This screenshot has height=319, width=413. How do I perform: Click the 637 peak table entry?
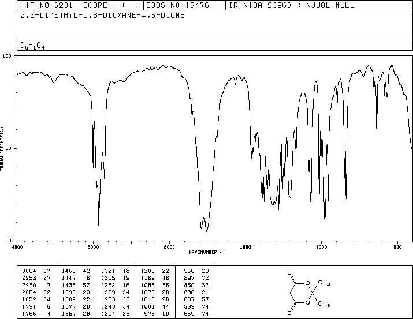196,299
